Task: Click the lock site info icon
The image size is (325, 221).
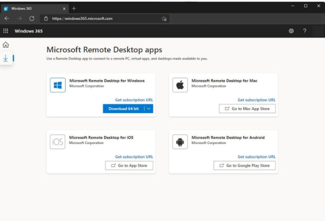Action: [x=46, y=18]
